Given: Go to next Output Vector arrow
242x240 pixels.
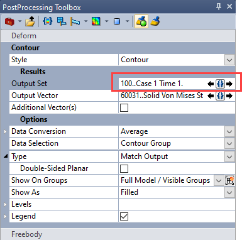Looking at the screenshot, I should click(229, 96).
